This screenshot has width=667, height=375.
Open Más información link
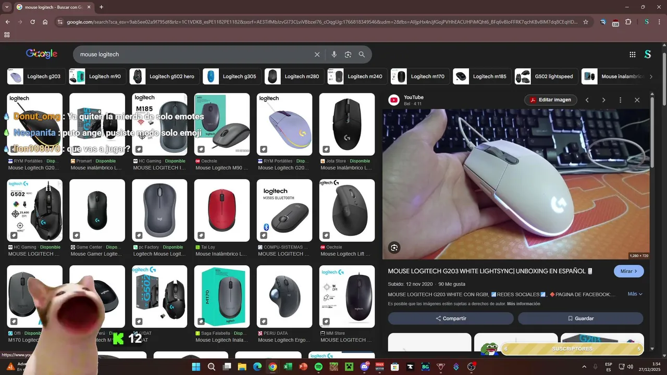coord(523,304)
